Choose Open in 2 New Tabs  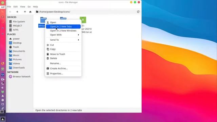63,26
